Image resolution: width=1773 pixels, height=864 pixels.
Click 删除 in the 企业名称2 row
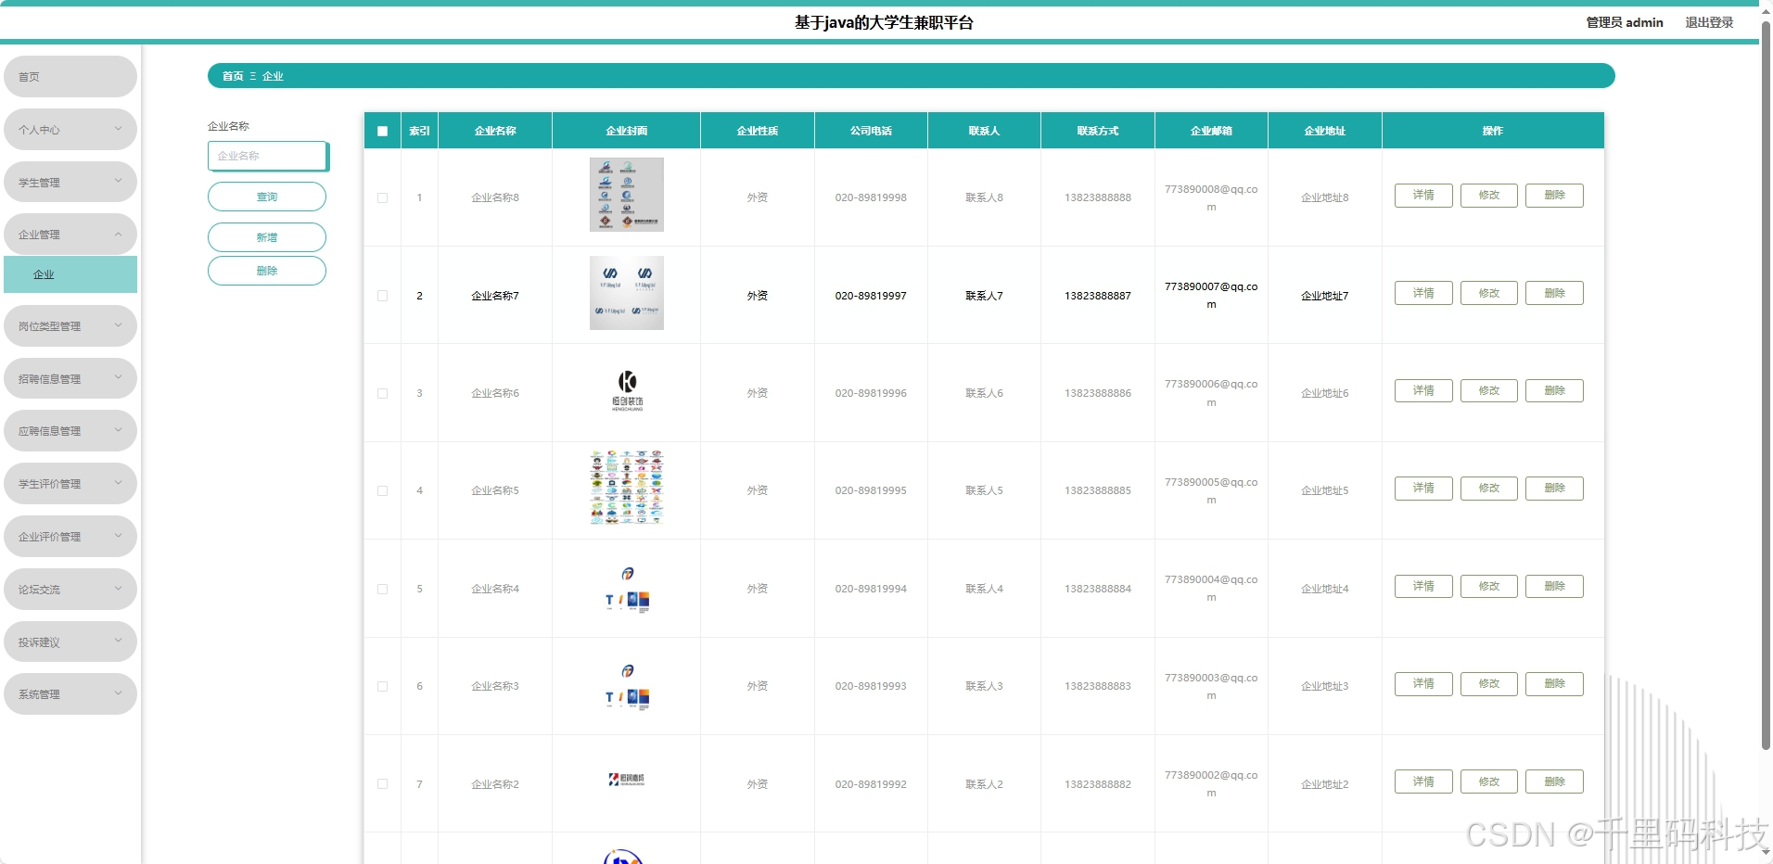point(1554,781)
